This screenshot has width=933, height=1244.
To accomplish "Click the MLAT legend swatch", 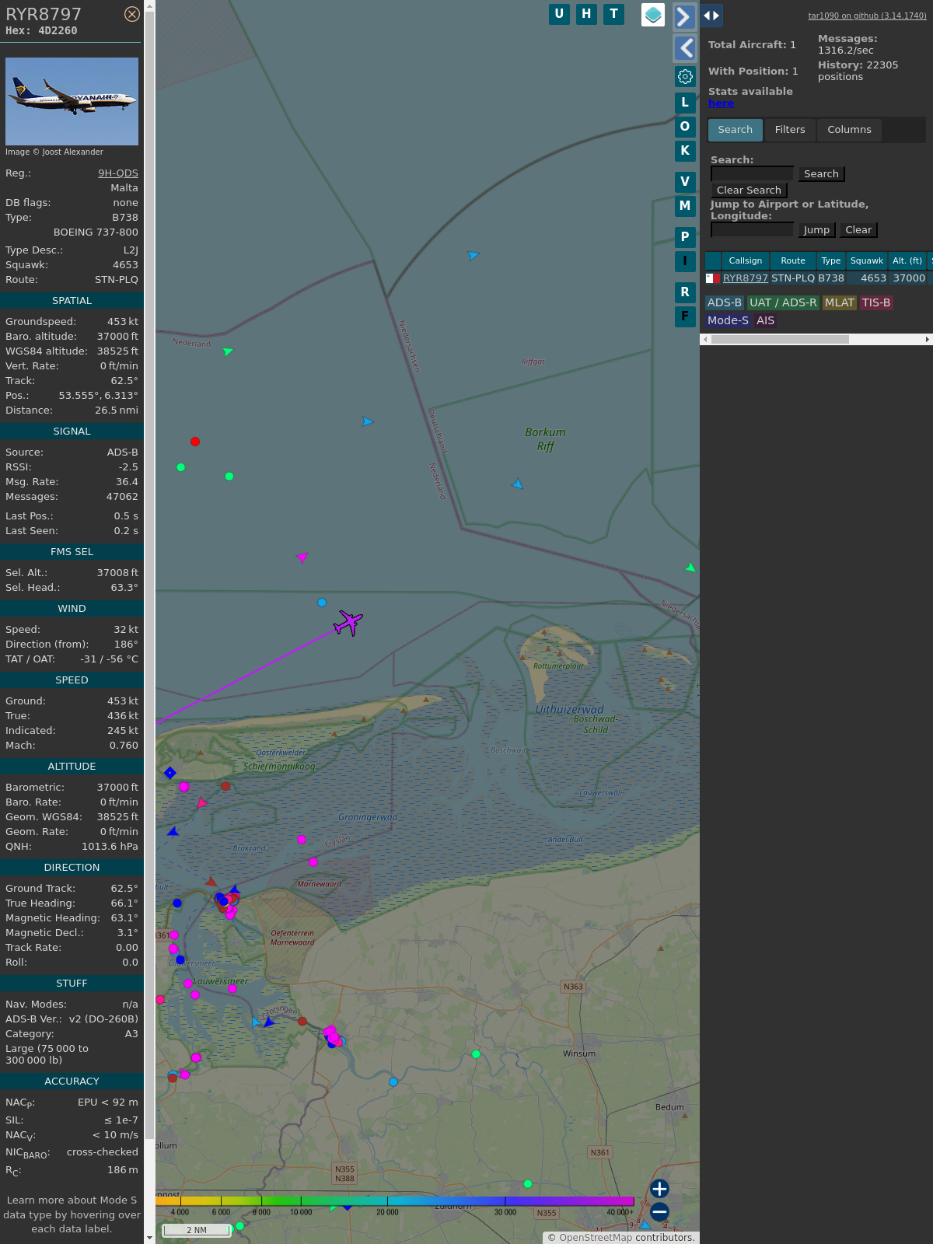I will tap(840, 303).
